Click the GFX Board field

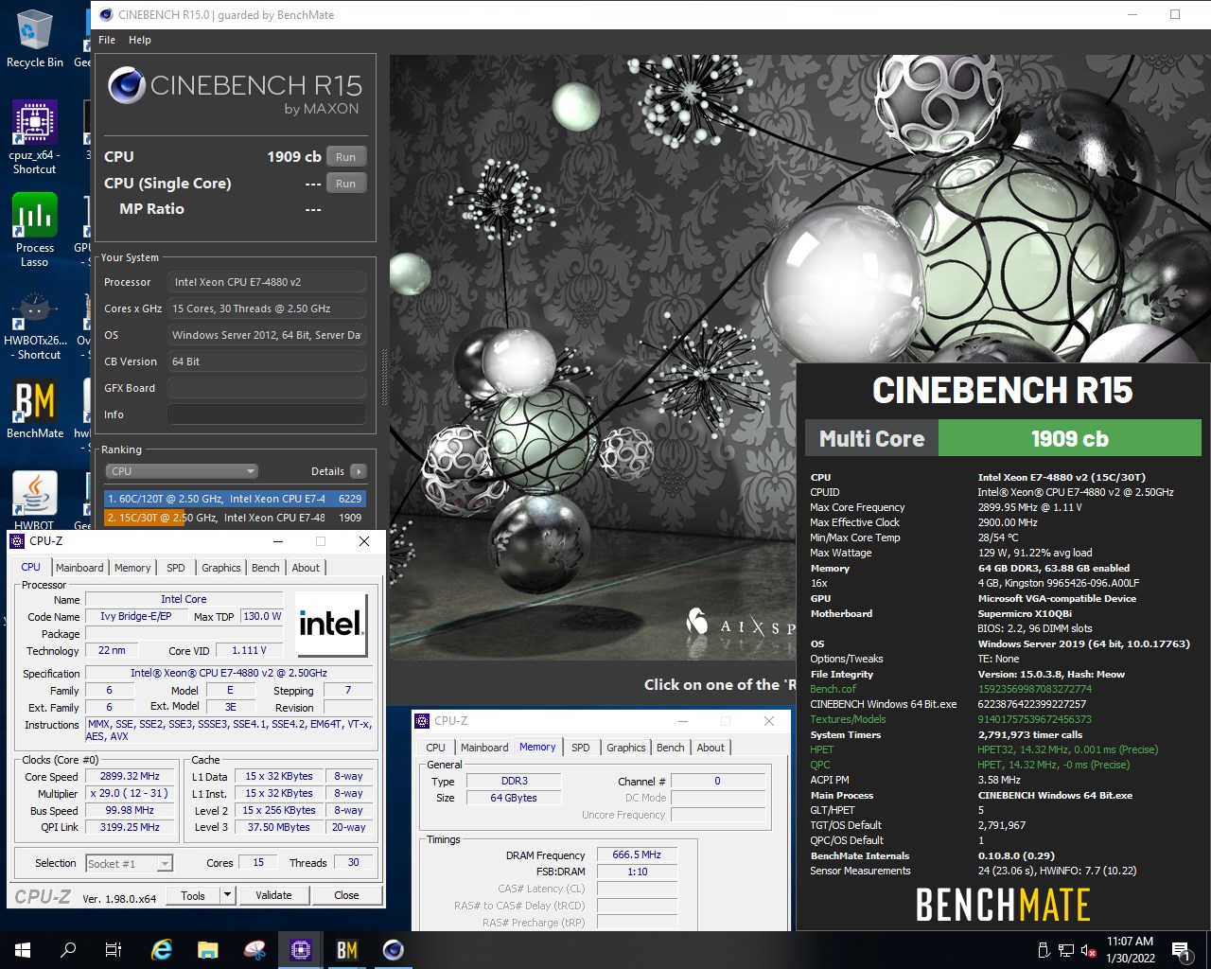(x=267, y=388)
